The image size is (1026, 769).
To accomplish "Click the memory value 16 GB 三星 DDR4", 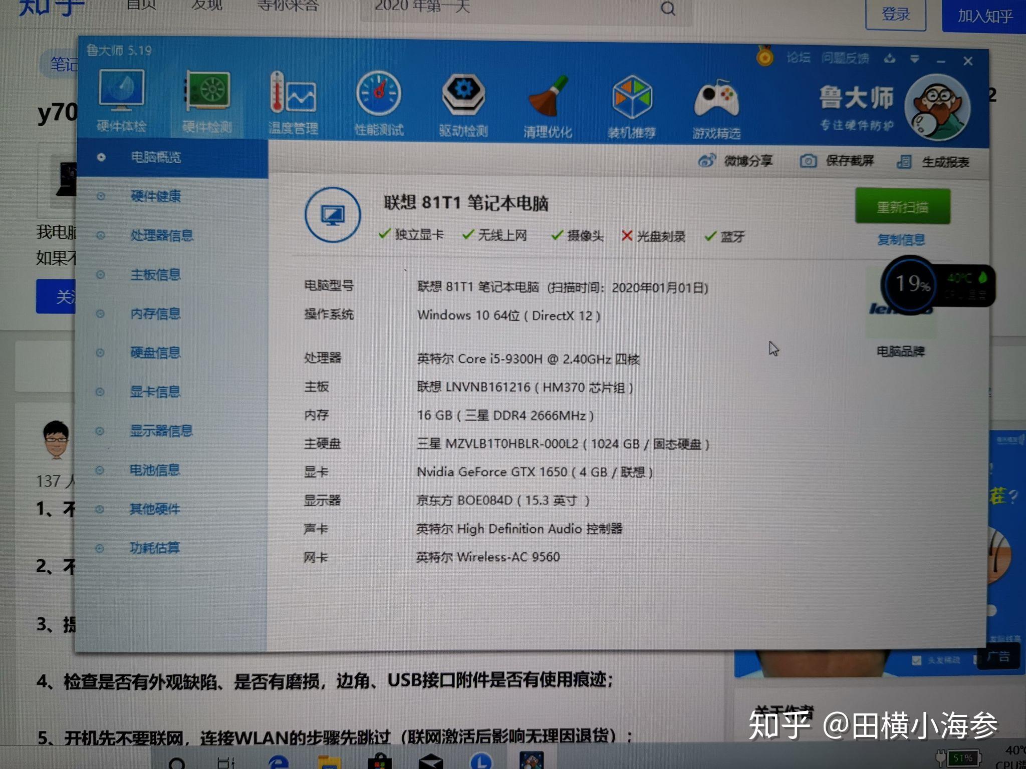I will point(505,415).
